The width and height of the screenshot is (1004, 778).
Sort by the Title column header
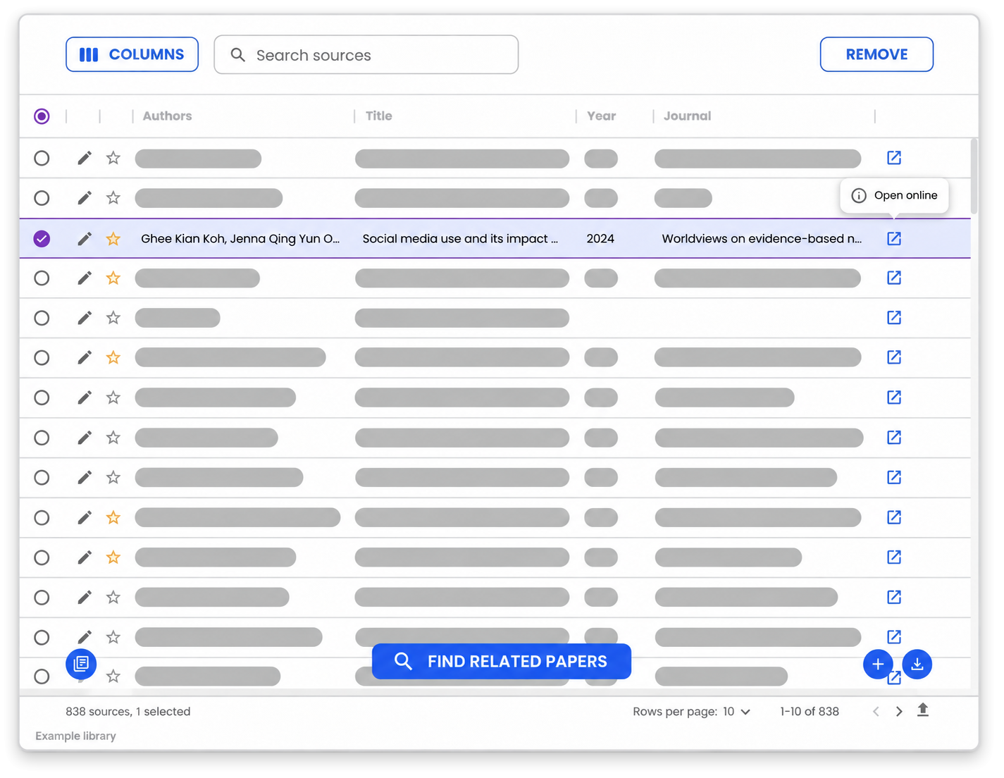[378, 116]
